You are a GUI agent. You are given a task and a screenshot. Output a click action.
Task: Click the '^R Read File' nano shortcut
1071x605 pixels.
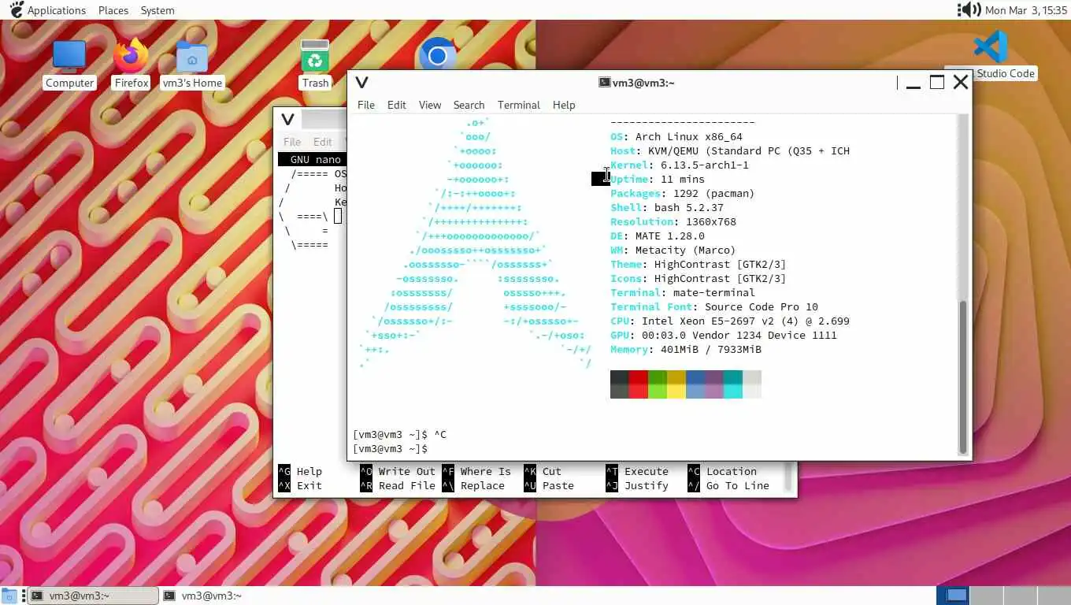(x=398, y=486)
